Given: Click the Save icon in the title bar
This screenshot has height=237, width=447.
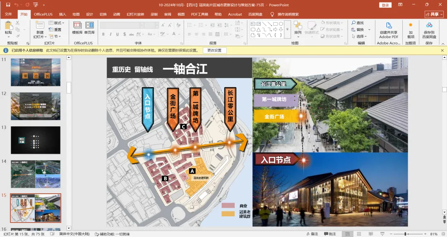Looking at the screenshot, I should point(8,5).
